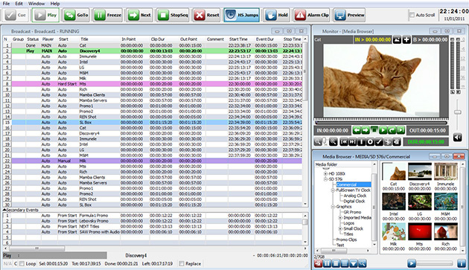469x270 pixels.
Task: Play preview with blue play button
Action: pyautogui.click(x=412, y=263)
